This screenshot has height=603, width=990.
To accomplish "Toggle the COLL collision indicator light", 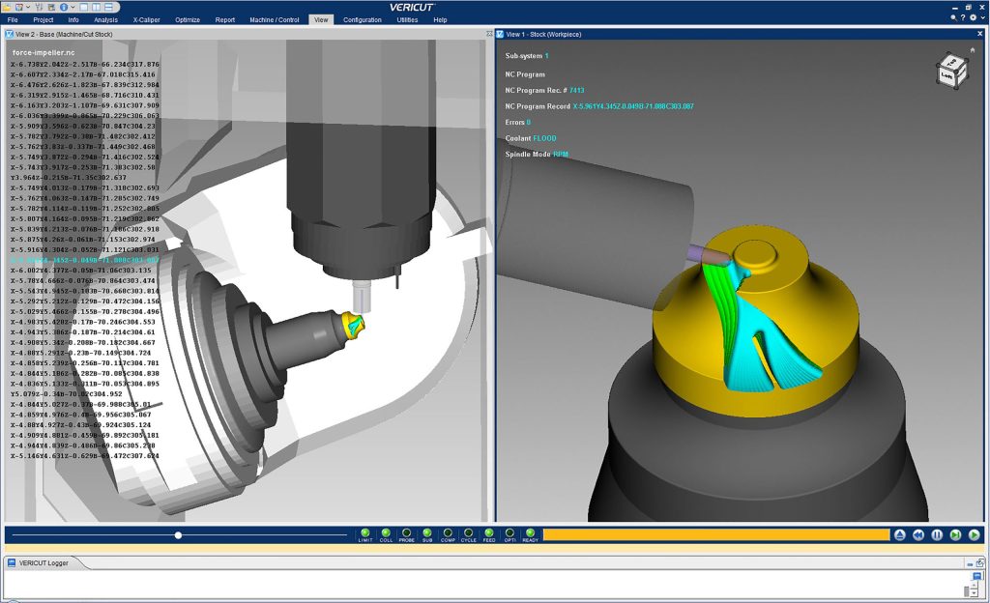I will point(386,532).
